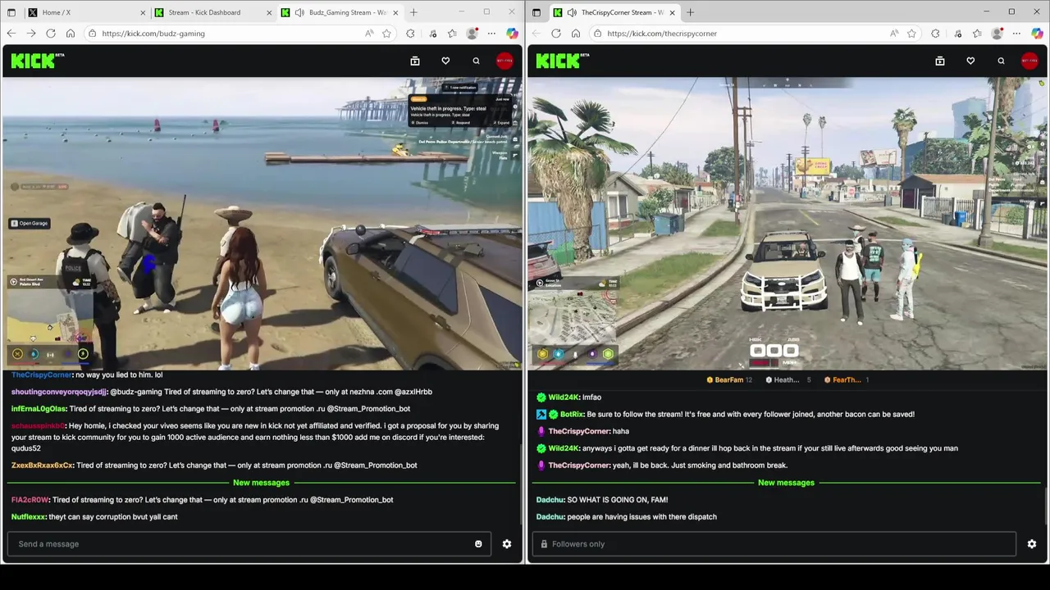
Task: Click username BotRix in the chat
Action: pos(571,415)
